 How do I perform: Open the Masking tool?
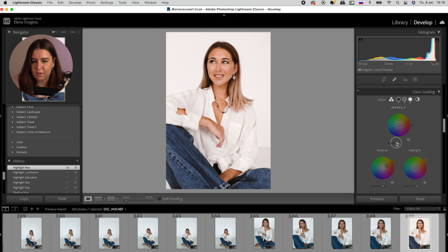pyautogui.click(x=415, y=80)
